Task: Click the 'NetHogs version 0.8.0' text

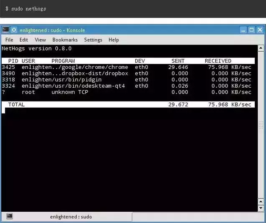Action: (36, 48)
